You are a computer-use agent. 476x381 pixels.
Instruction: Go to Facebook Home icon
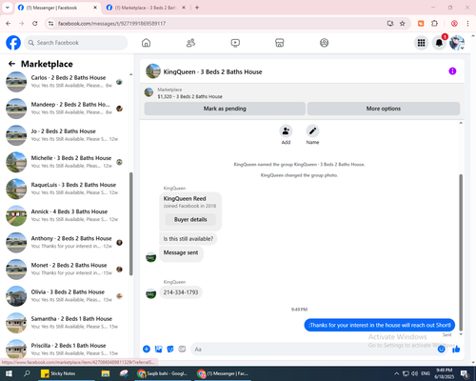tap(146, 43)
